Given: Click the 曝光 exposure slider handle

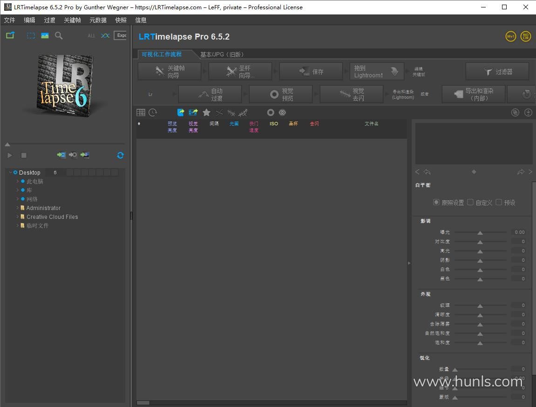Looking at the screenshot, I should pos(480,233).
